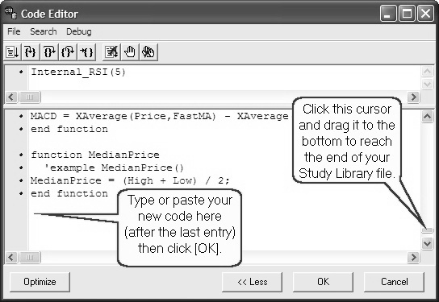This screenshot has height=302, width=439.
Task: Maximize the Code Editor window
Action: pos(407,14)
